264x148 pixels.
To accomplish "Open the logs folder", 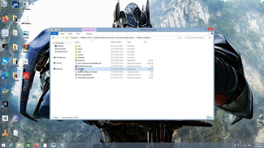I will tap(79, 52).
